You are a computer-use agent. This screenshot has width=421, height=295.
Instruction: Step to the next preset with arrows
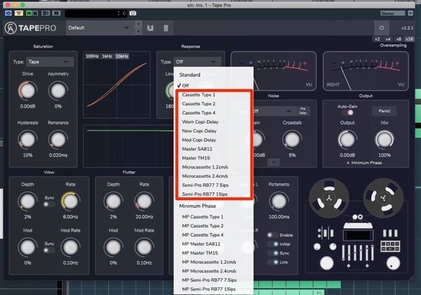click(x=139, y=32)
